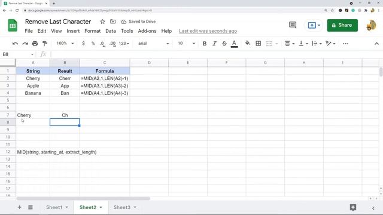This screenshot has width=383, height=215.
Task: Open the Help menu
Action: pyautogui.click(x=166, y=31)
